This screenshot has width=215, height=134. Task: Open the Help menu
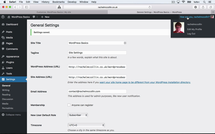(x=94, y=2)
